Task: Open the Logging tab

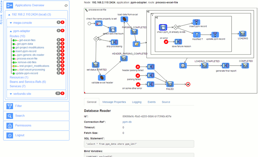Action: click(x=137, y=102)
